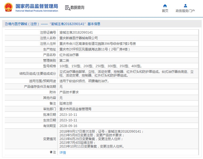Click management category 第二类
This screenshot has height=159, width=203.
(64, 61)
